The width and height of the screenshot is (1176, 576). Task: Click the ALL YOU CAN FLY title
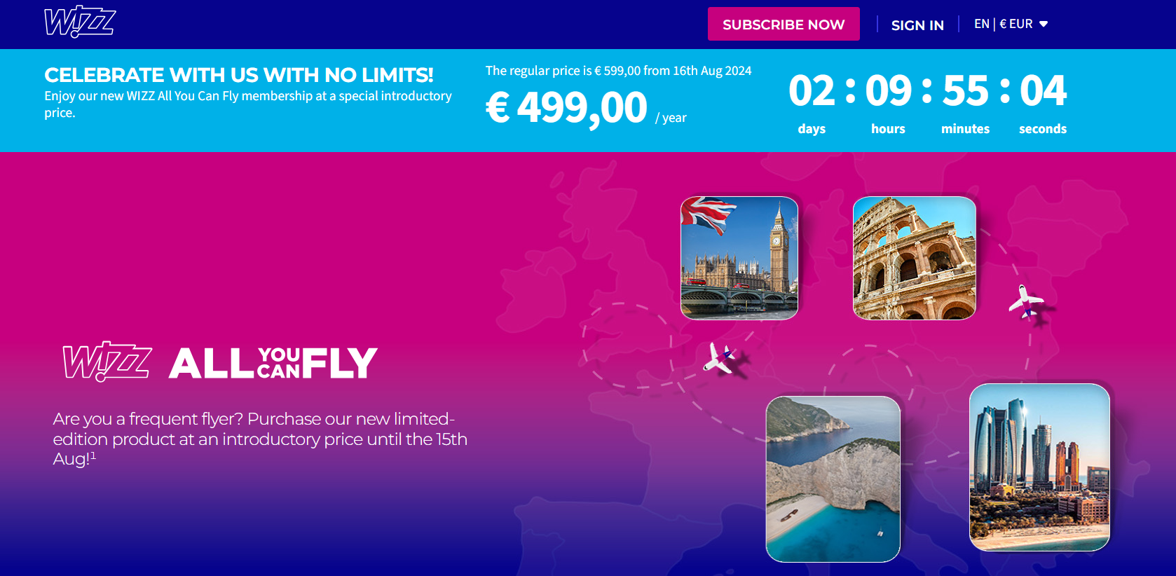click(x=273, y=363)
